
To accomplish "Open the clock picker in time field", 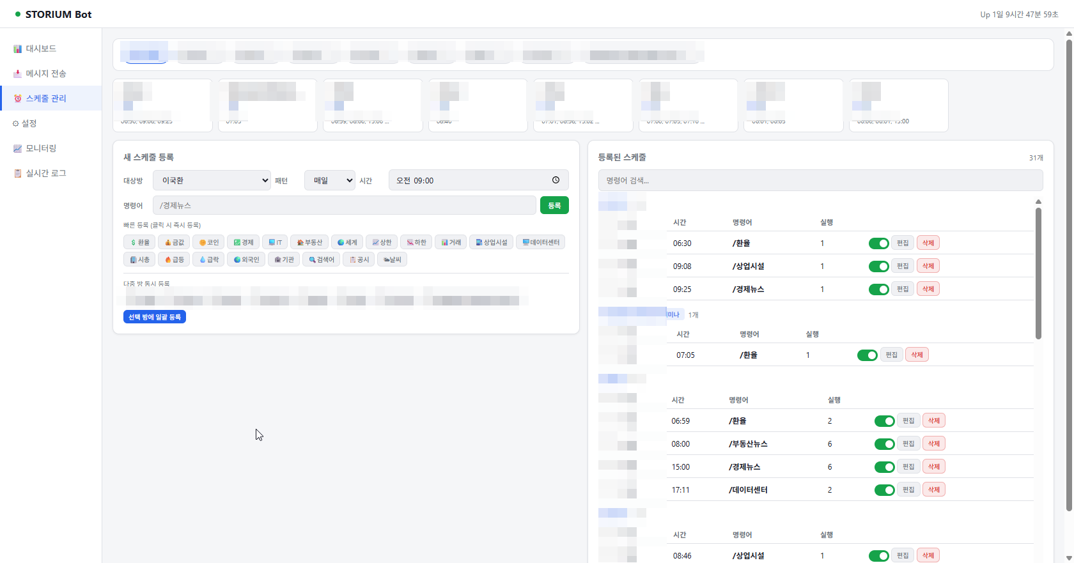I will [x=556, y=180].
